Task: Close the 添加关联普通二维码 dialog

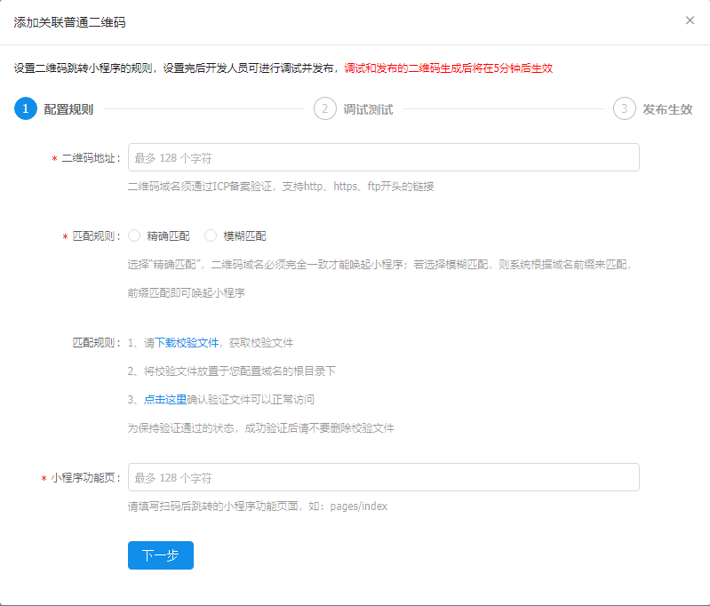Action: [690, 20]
